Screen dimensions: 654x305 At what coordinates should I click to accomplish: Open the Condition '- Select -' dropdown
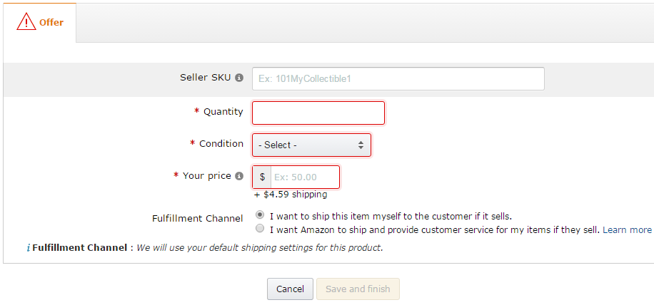311,145
